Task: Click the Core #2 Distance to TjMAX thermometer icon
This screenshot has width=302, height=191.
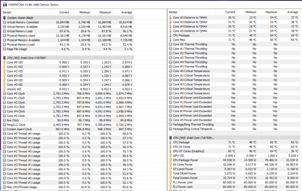Action: 170,17
